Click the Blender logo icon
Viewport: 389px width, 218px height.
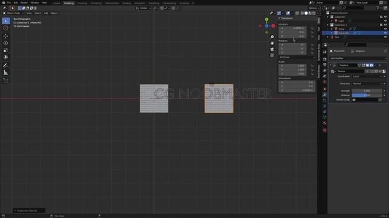[4, 2]
